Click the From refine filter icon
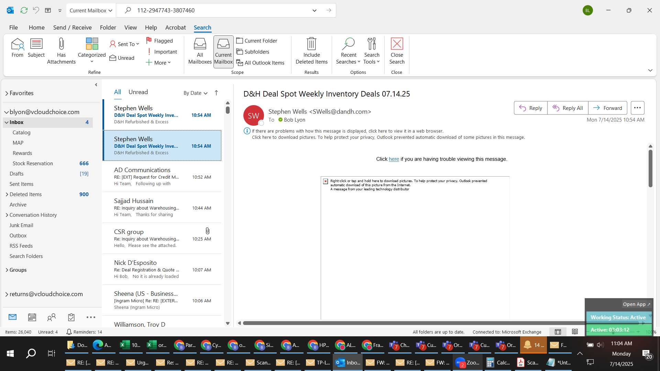This screenshot has height=371, width=660. click(17, 48)
